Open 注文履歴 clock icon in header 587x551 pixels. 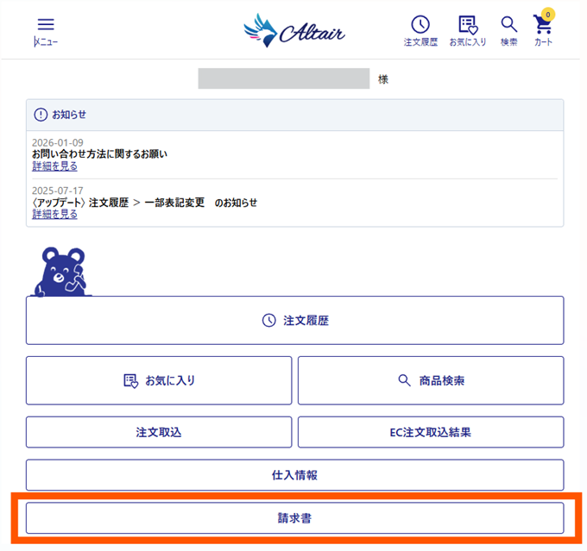coord(420,25)
